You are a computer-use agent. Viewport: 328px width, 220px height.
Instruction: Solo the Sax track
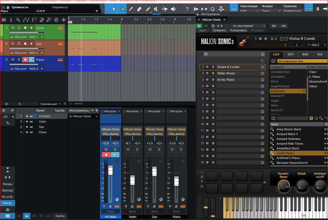[19, 44]
